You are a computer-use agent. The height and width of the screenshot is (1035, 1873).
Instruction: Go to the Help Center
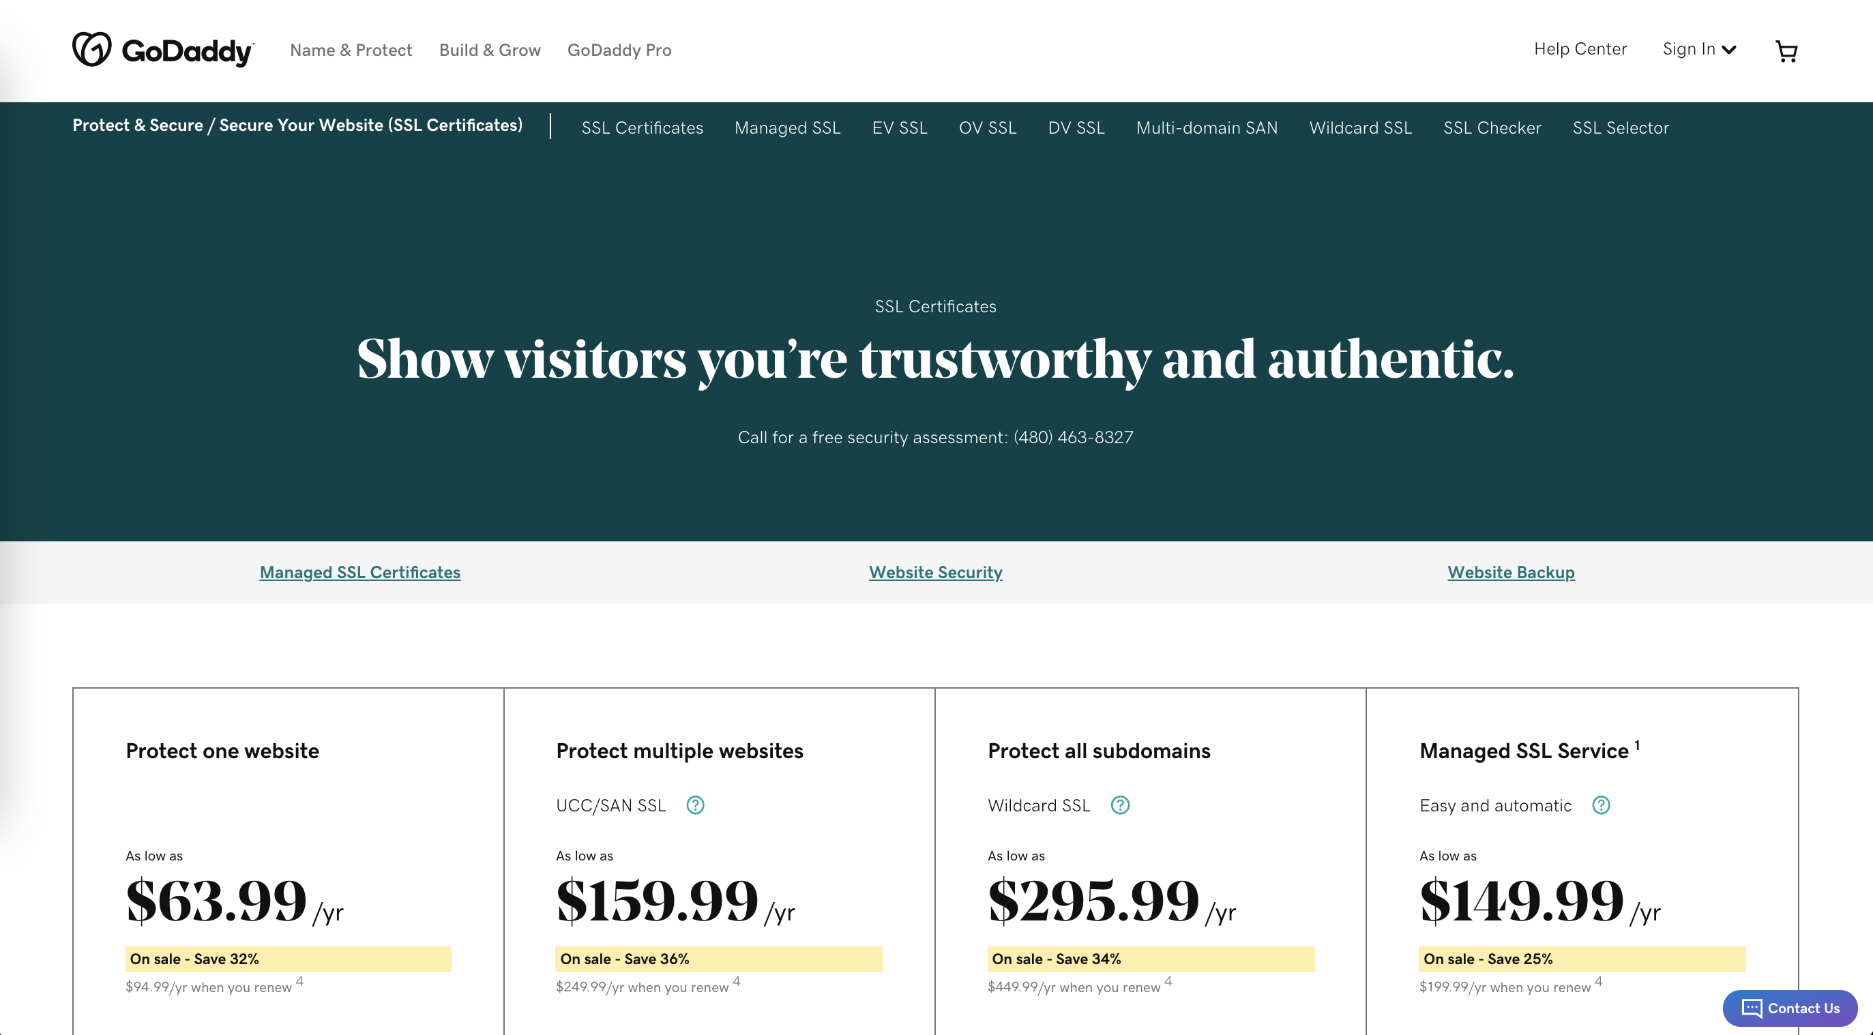click(x=1580, y=48)
